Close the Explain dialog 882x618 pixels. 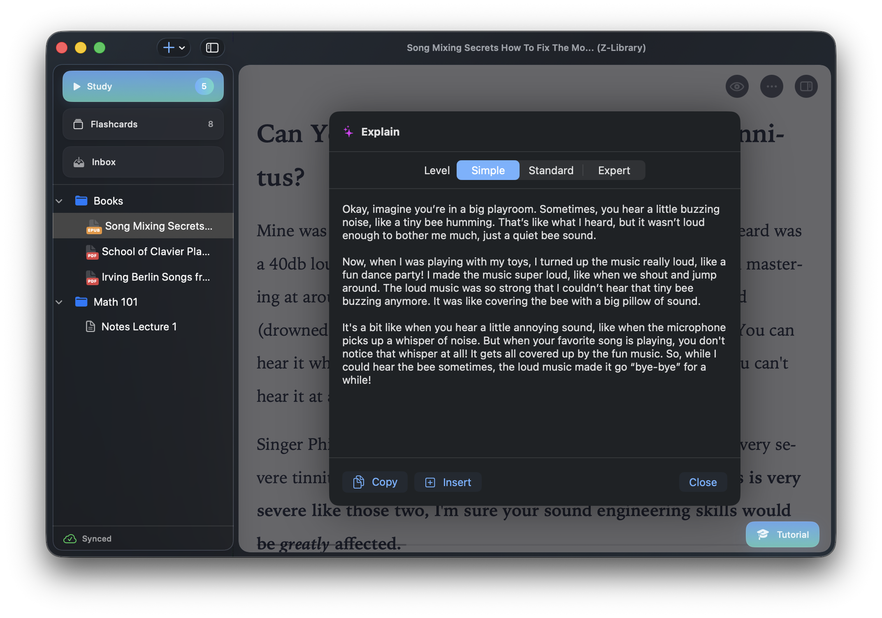click(x=702, y=482)
